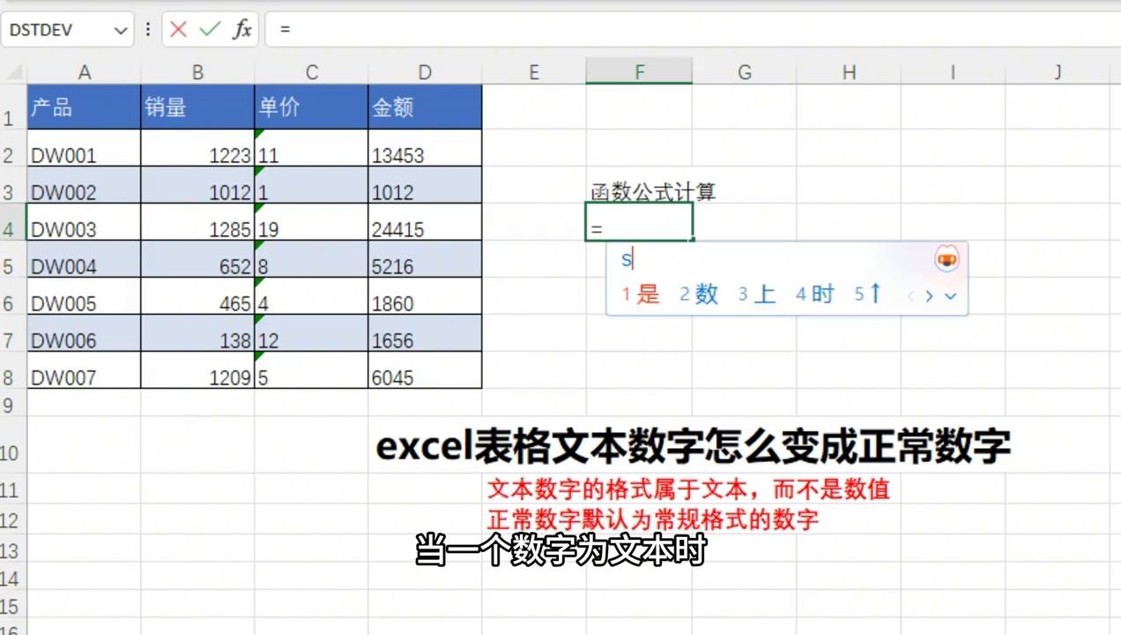Click the 金额 header cell
The image size is (1121, 635).
point(425,107)
